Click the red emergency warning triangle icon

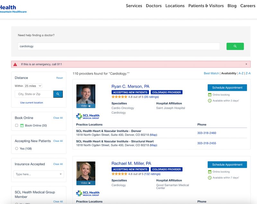coord(15,64)
